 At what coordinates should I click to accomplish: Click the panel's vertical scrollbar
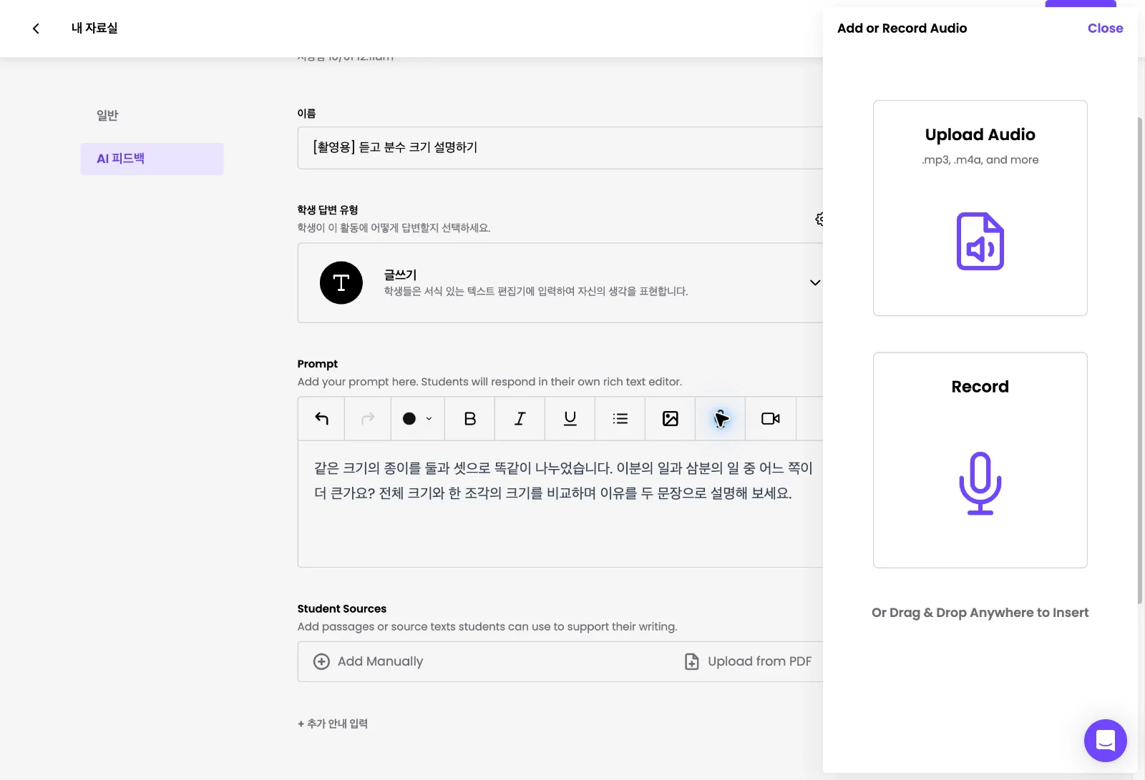tap(1140, 361)
